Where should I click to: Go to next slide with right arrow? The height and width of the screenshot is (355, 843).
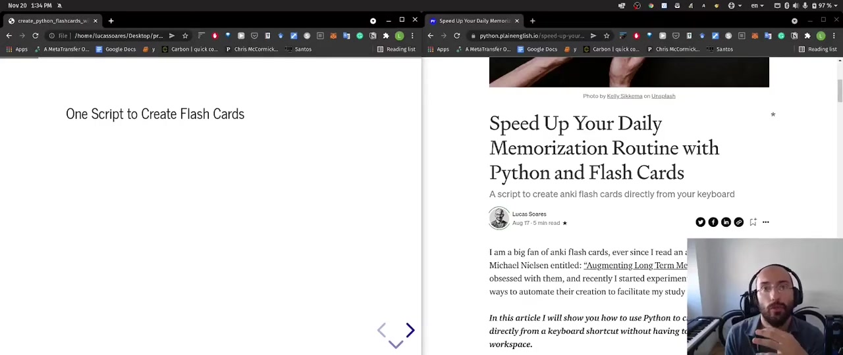point(410,330)
